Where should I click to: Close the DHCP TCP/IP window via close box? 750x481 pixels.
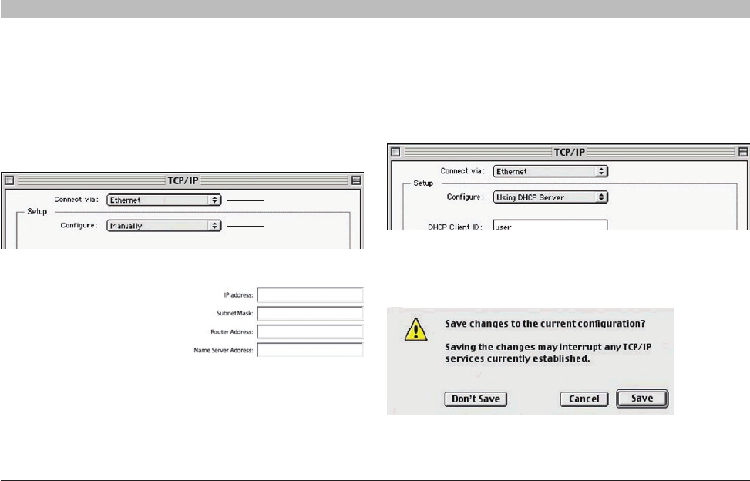point(395,152)
